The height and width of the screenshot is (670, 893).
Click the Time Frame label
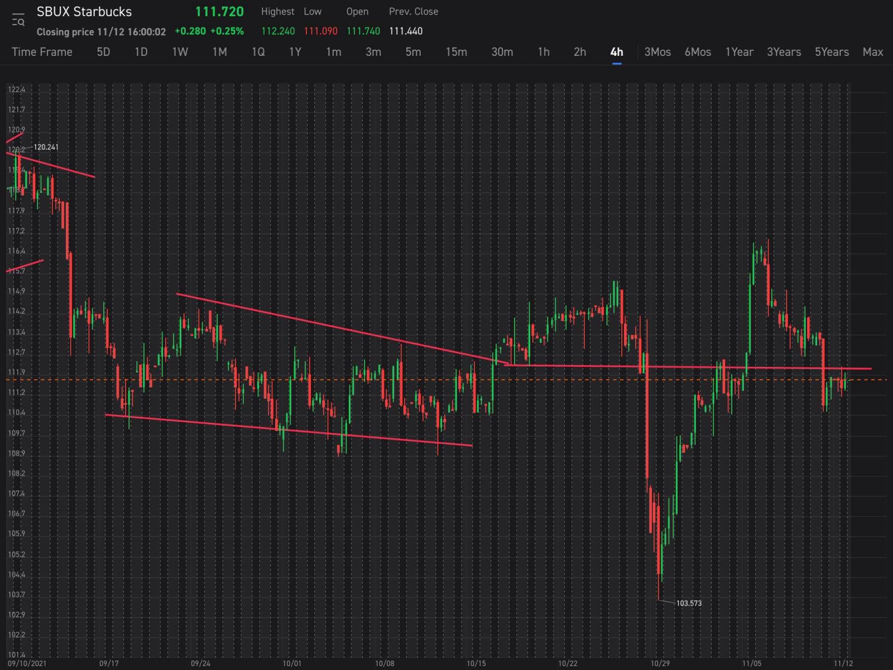click(x=42, y=52)
